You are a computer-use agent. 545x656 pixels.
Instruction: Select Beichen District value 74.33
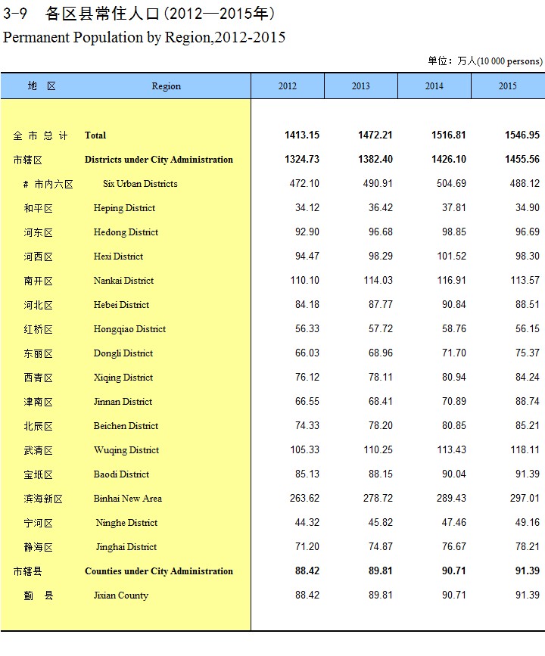click(x=307, y=426)
